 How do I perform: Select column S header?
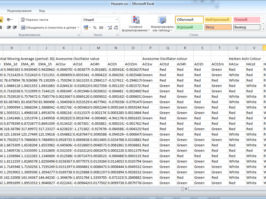coord(202,48)
